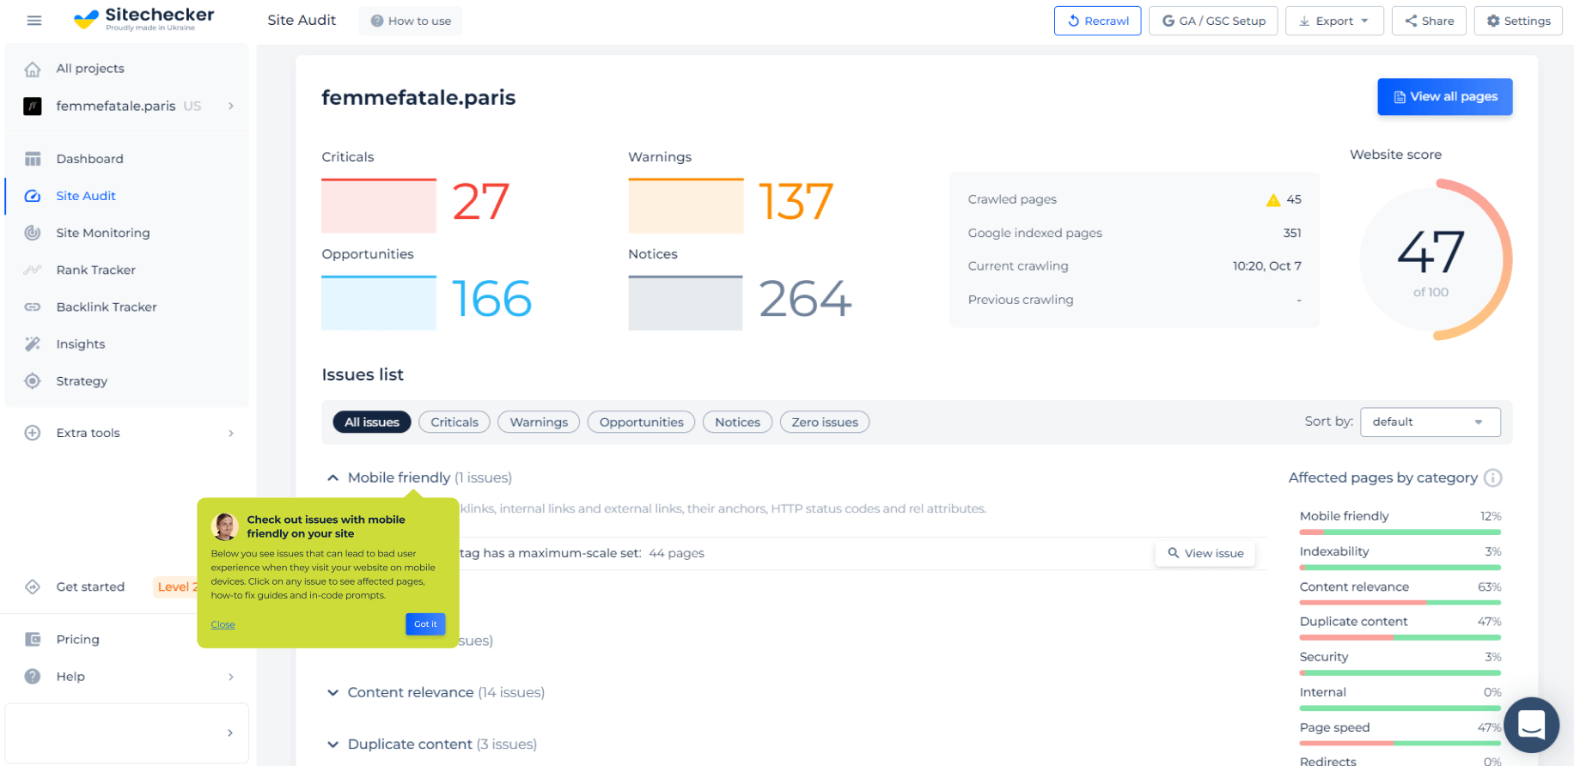Open the Sort by default dropdown
The width and height of the screenshot is (1574, 766).
point(1431,422)
